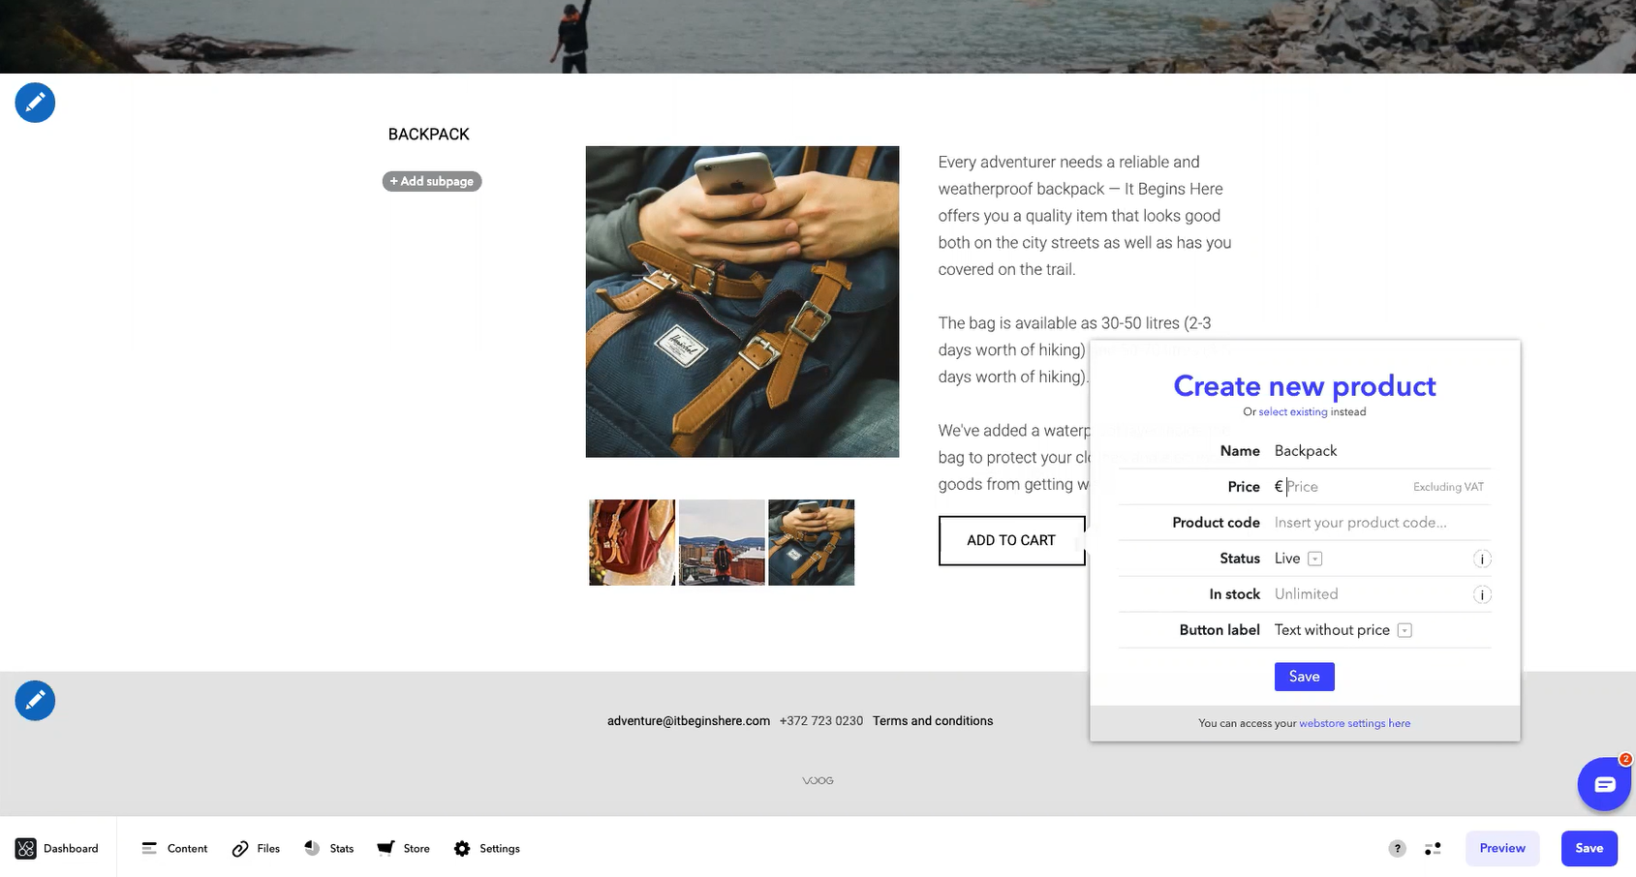Open the Button label dropdown
The height and width of the screenshot is (877, 1636).
pyautogui.click(x=1404, y=630)
